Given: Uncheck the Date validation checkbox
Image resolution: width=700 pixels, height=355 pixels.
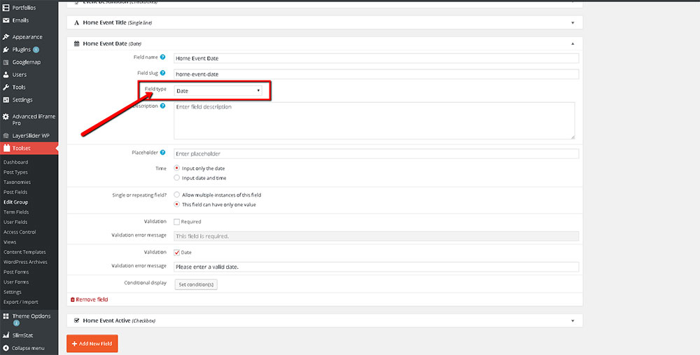Looking at the screenshot, I should point(176,252).
